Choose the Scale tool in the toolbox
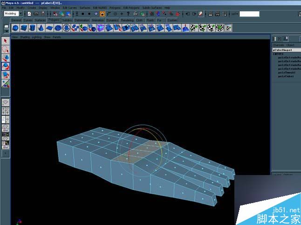 tap(6, 75)
